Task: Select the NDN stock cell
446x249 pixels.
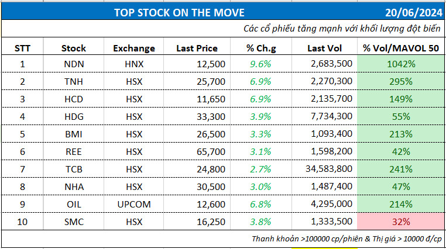Action: (73, 64)
